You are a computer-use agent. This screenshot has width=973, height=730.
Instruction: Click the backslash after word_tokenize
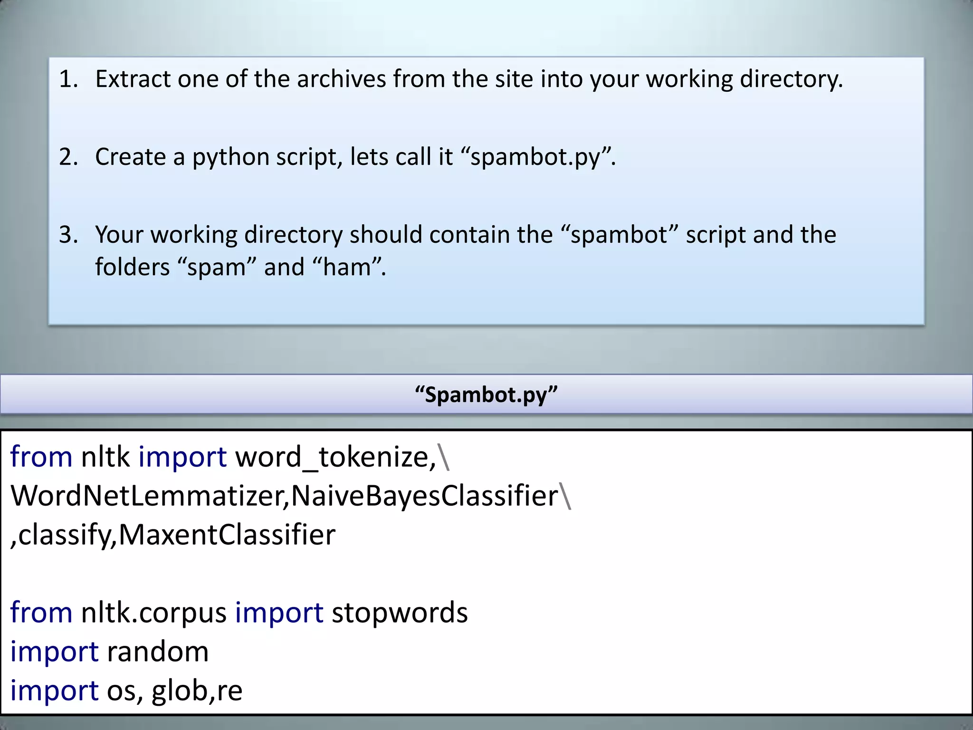pos(444,457)
